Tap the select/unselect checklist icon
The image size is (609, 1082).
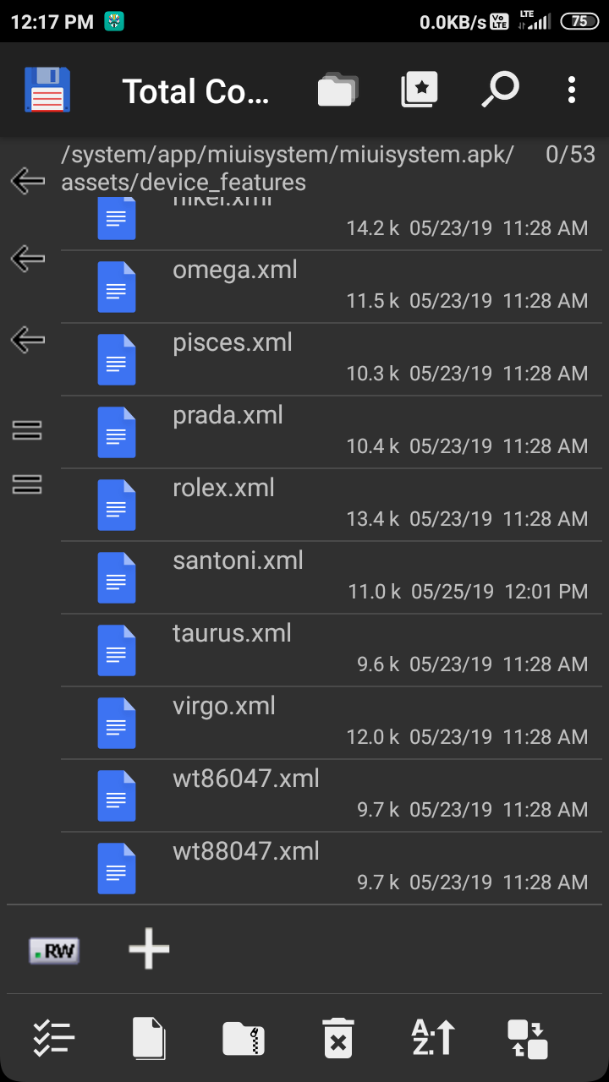pos(54,1037)
